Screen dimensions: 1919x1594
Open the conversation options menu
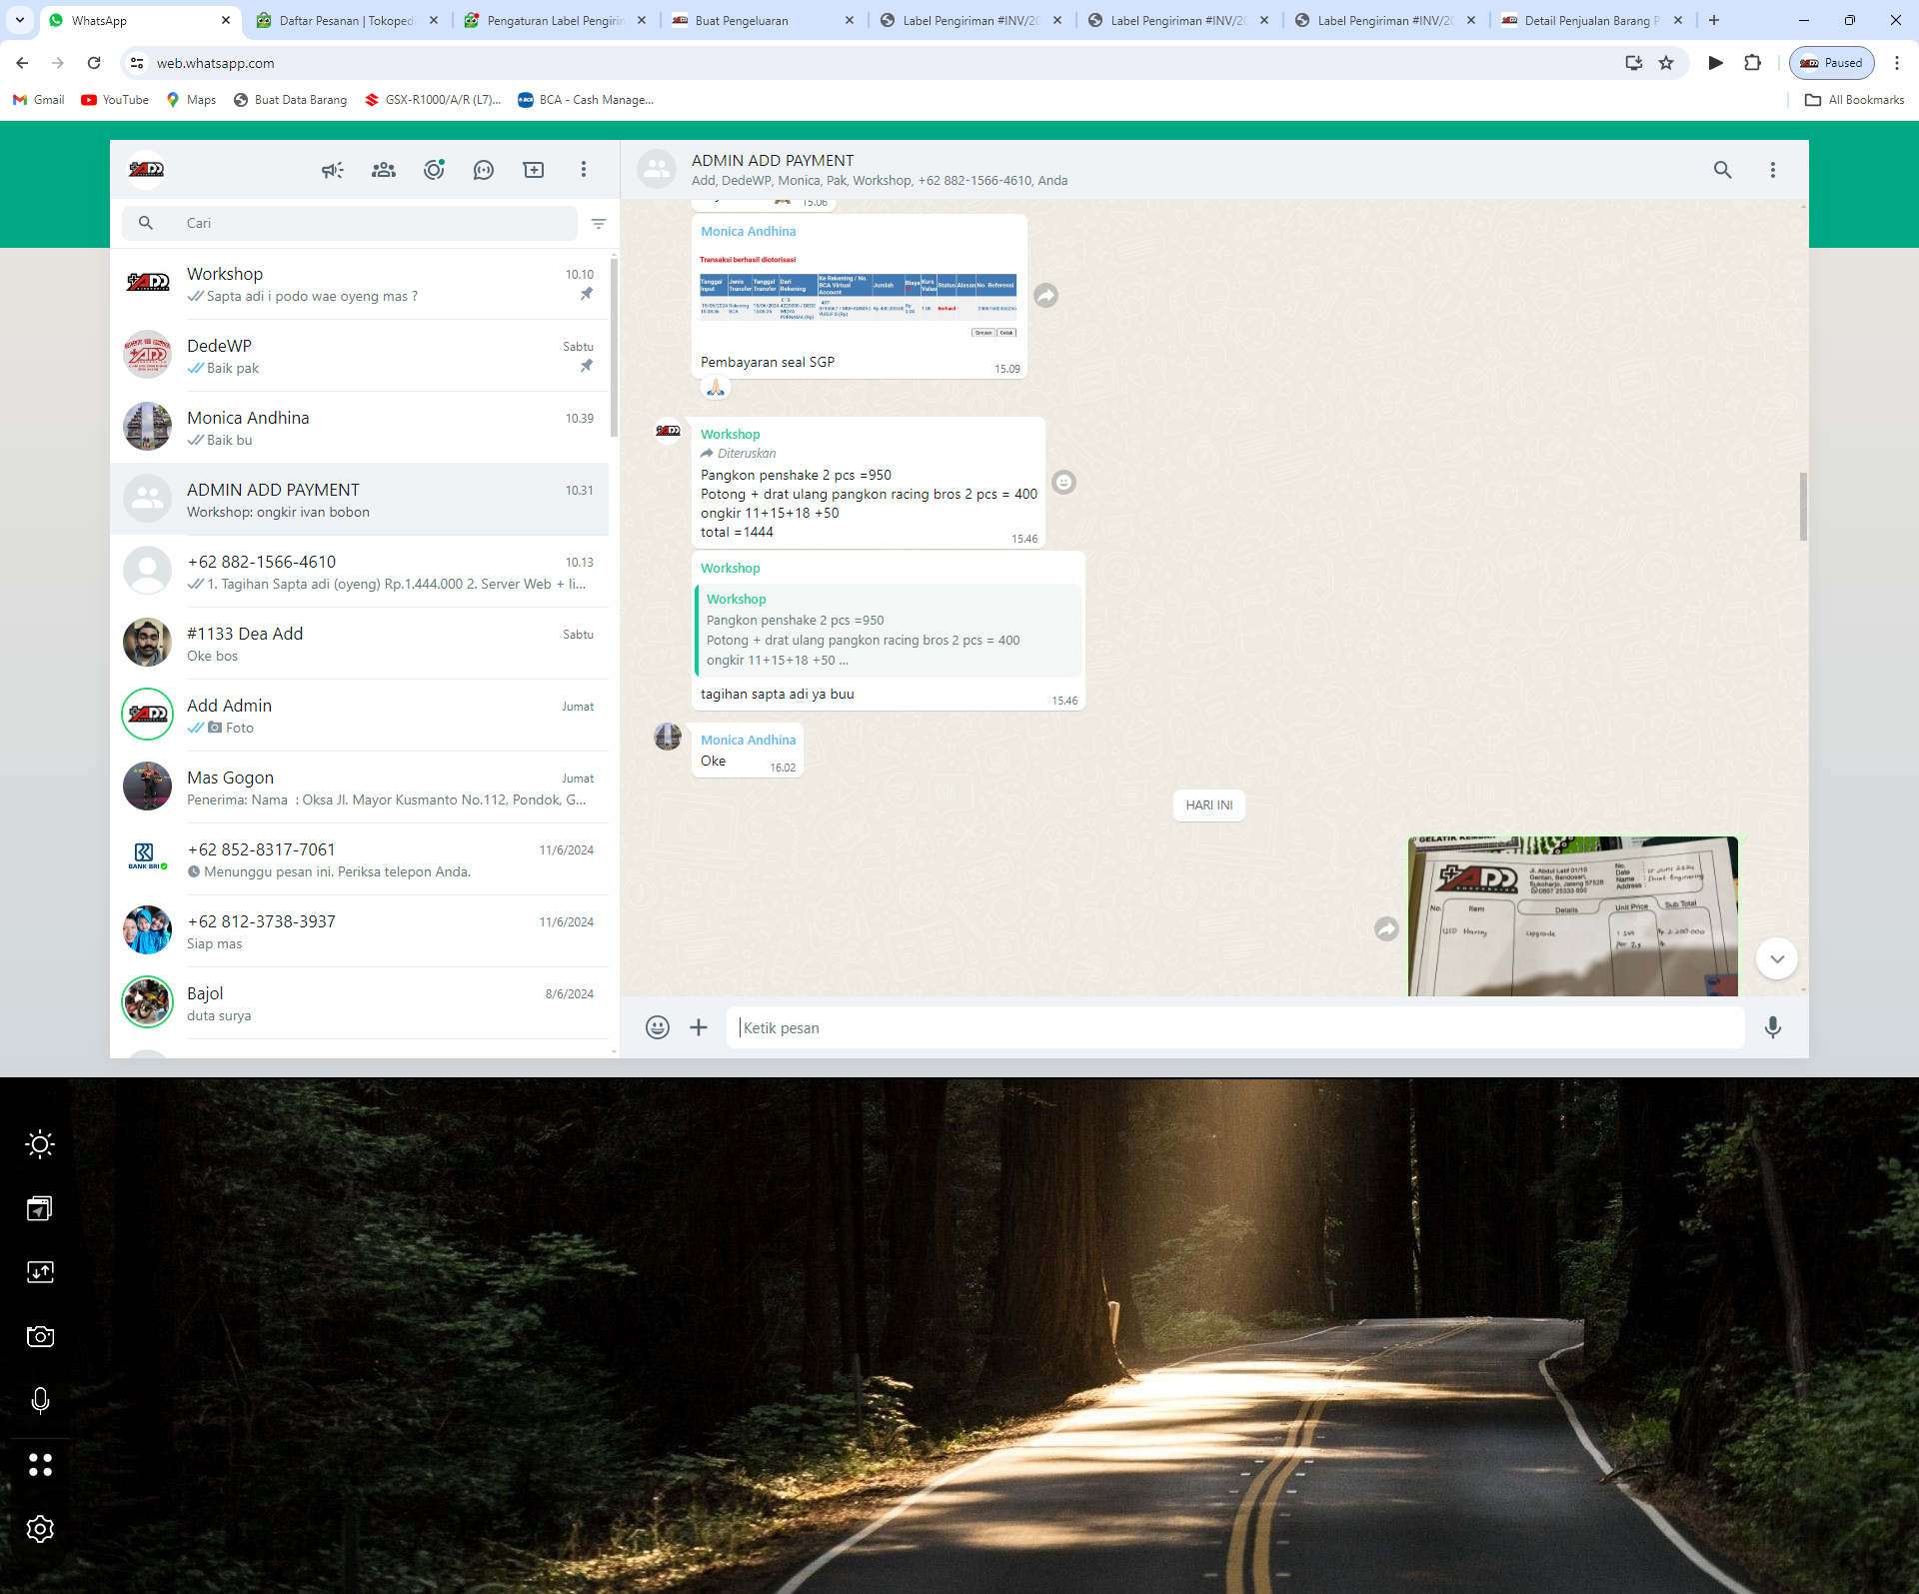click(x=1772, y=170)
